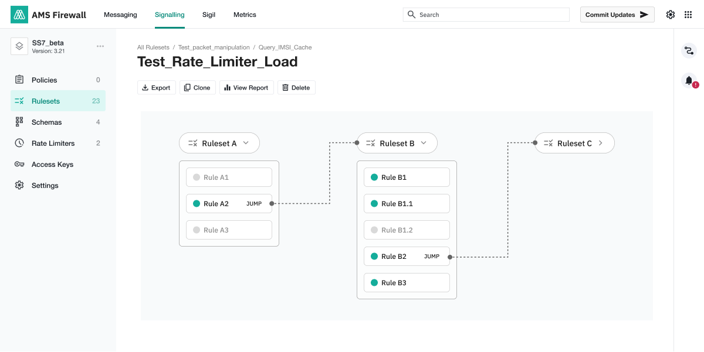Click the Rule A2 jump connector dot
Viewport: 704px width, 352px height.
[x=272, y=204]
